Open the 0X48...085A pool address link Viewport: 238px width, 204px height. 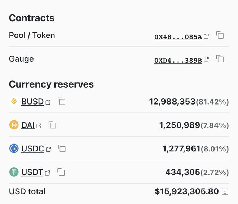coord(178,36)
